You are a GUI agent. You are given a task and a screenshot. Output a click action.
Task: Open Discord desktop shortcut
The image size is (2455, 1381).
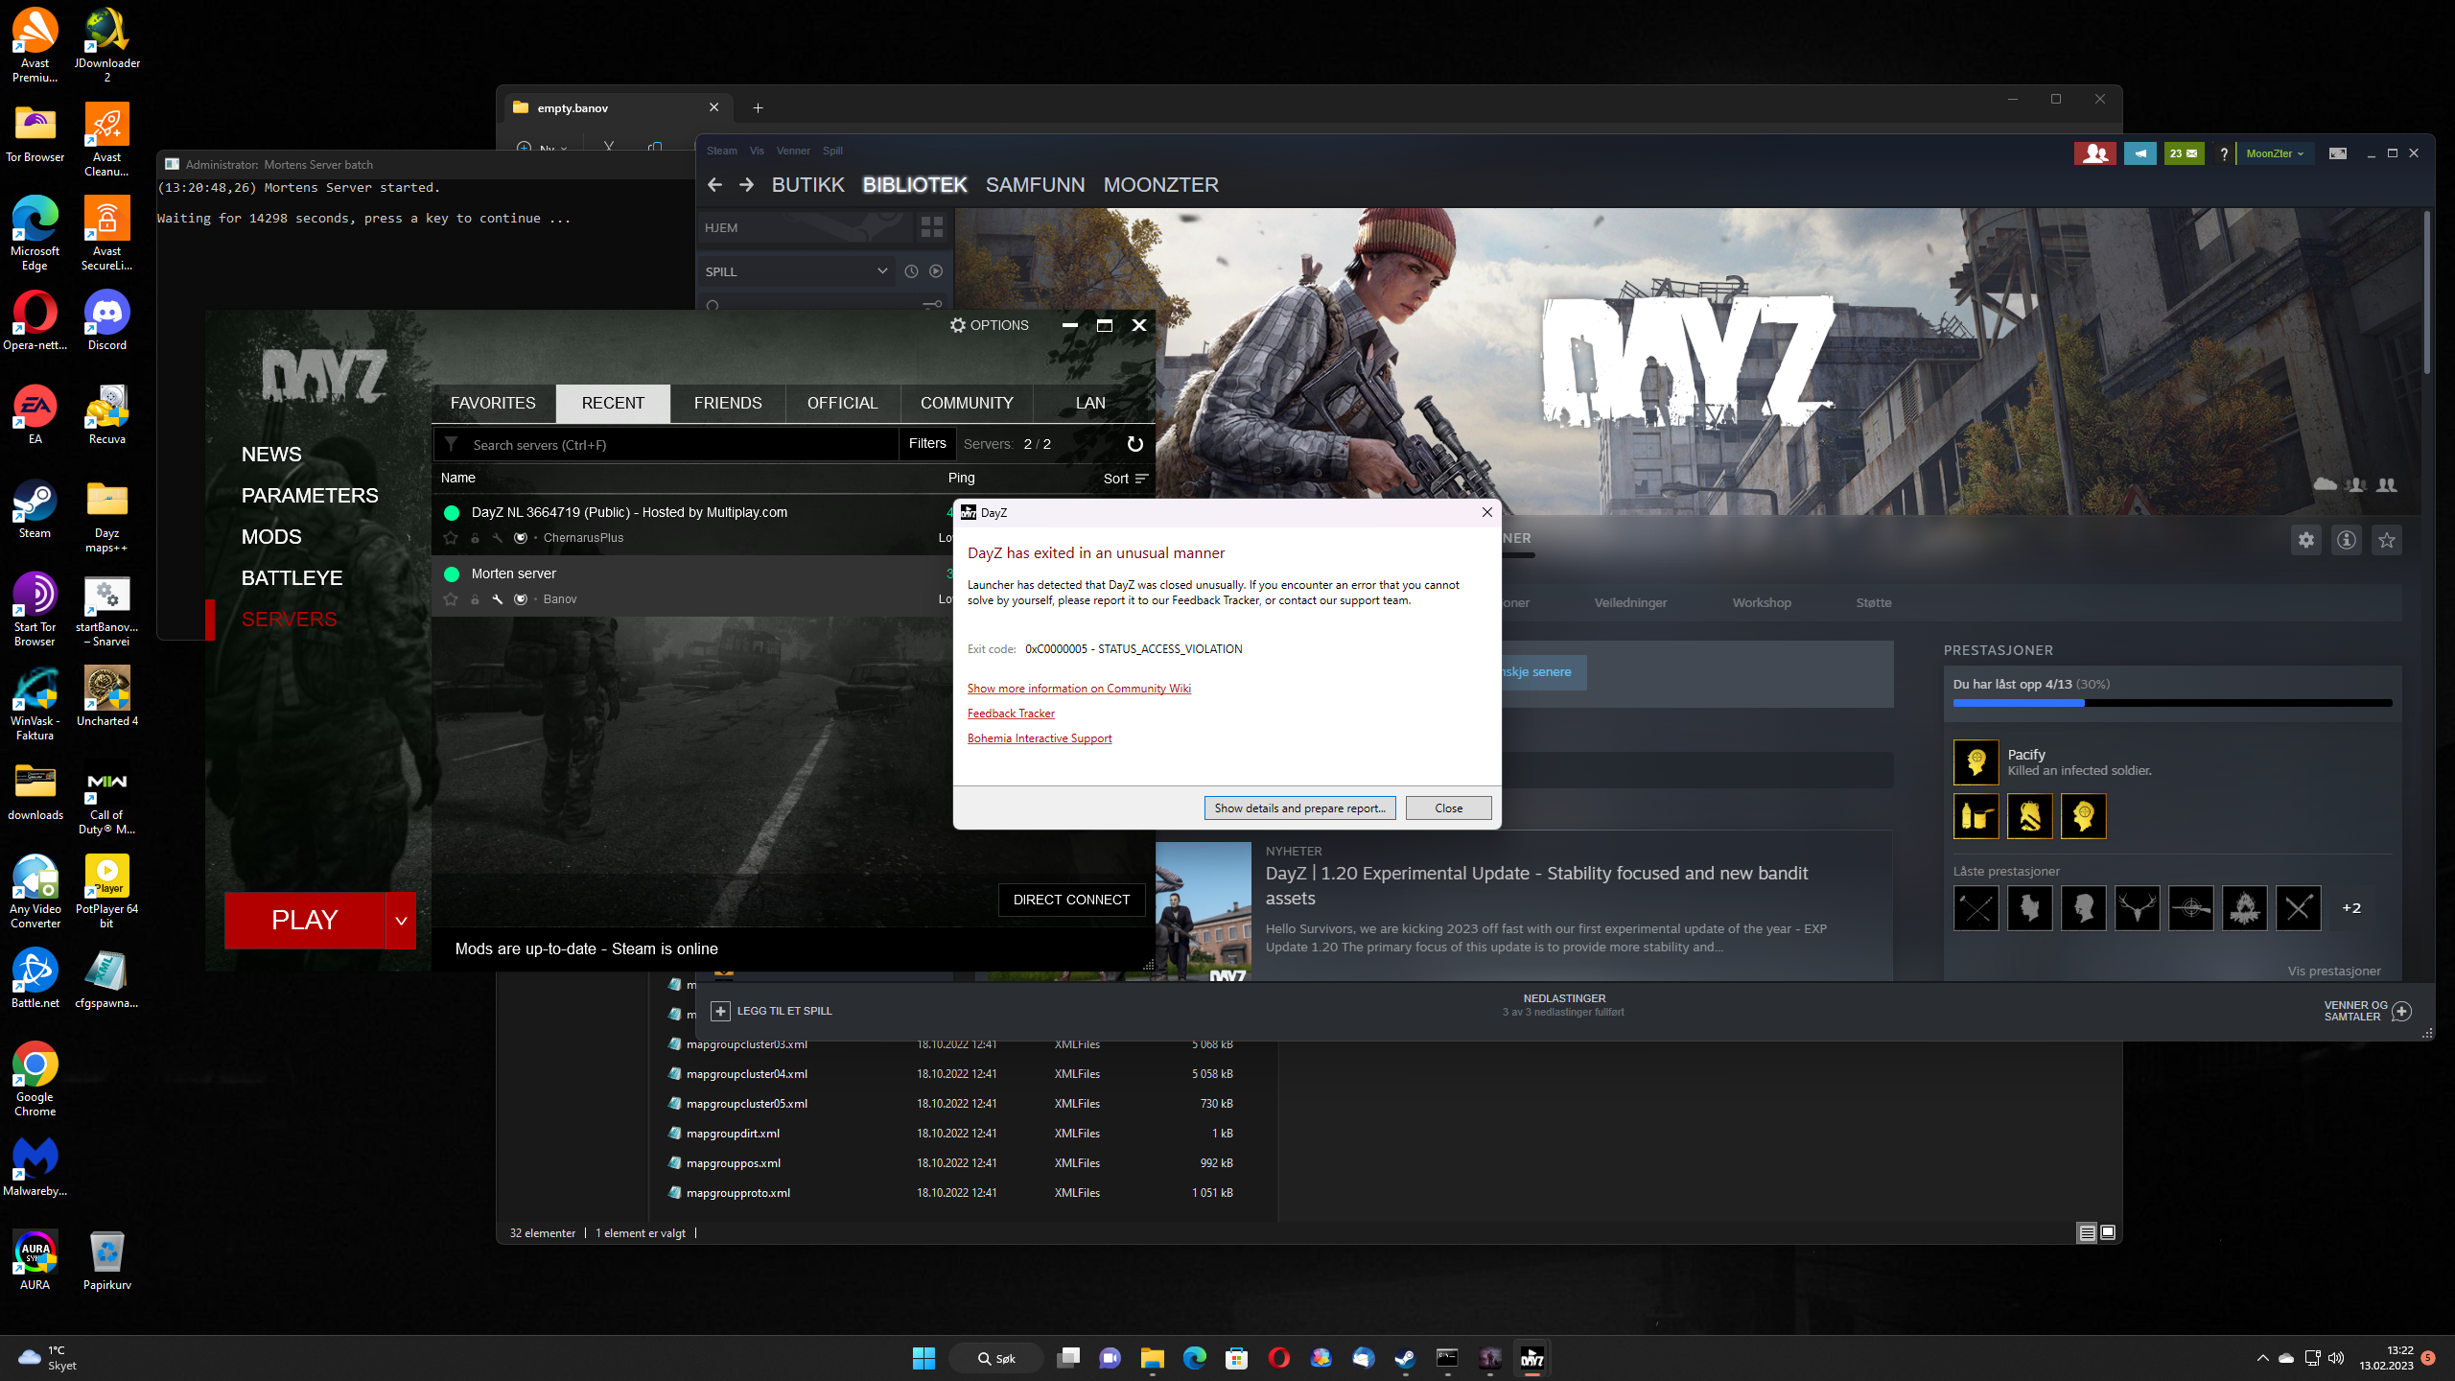(x=107, y=321)
